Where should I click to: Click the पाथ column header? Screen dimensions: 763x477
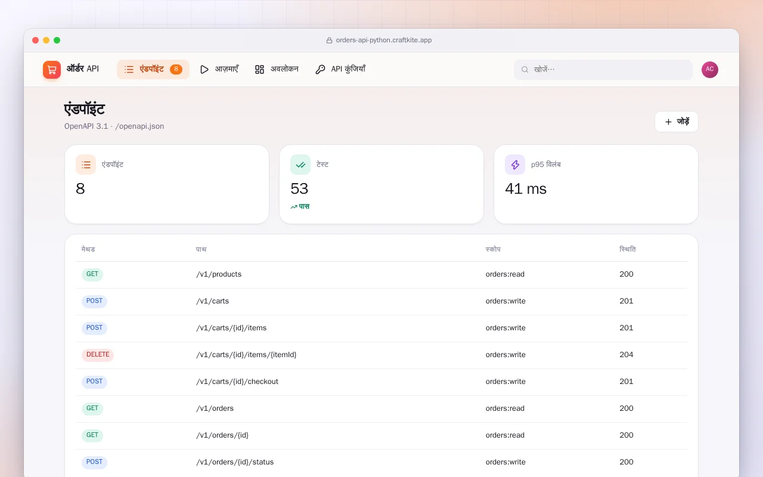[201, 249]
